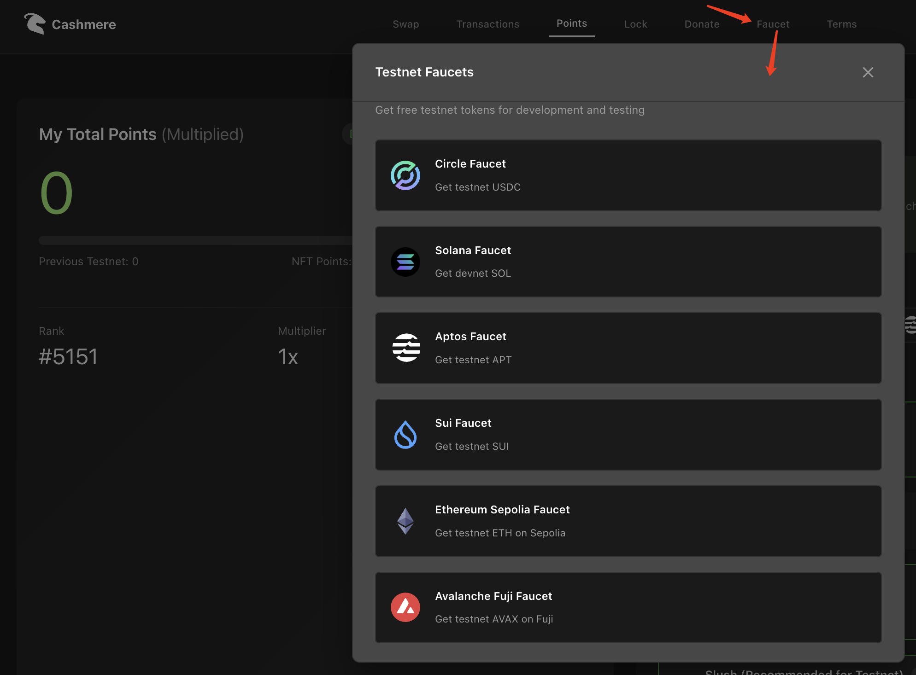Click the Cashmere logo icon
This screenshot has height=675, width=916.
pyautogui.click(x=35, y=23)
